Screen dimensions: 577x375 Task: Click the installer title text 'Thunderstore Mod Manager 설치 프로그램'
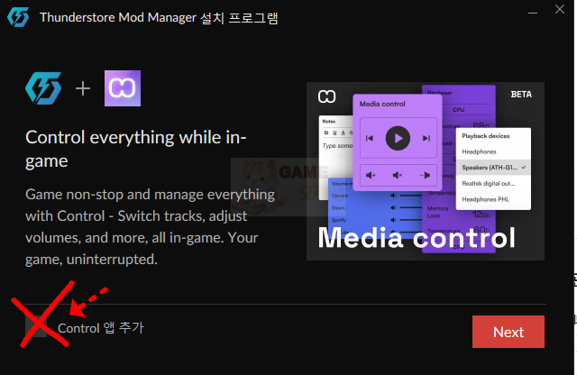click(x=159, y=18)
